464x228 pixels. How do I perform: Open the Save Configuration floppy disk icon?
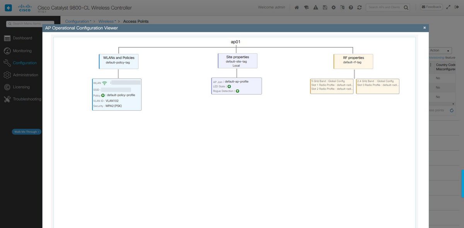point(324,7)
